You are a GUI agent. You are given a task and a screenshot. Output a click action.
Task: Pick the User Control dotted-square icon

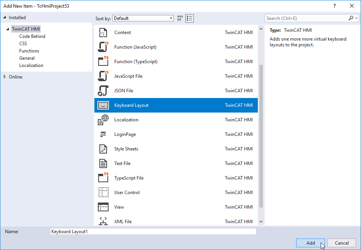point(103,192)
